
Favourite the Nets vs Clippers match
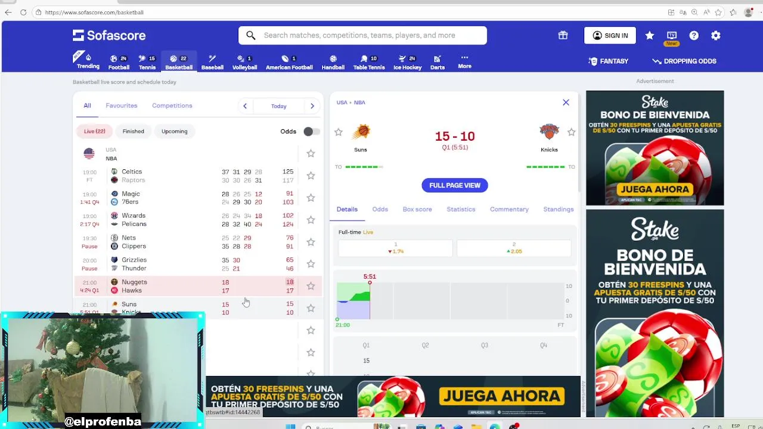click(311, 242)
